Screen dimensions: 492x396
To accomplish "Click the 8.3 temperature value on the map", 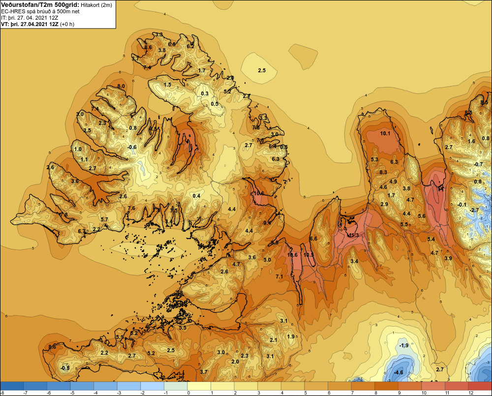I will click(383, 172).
